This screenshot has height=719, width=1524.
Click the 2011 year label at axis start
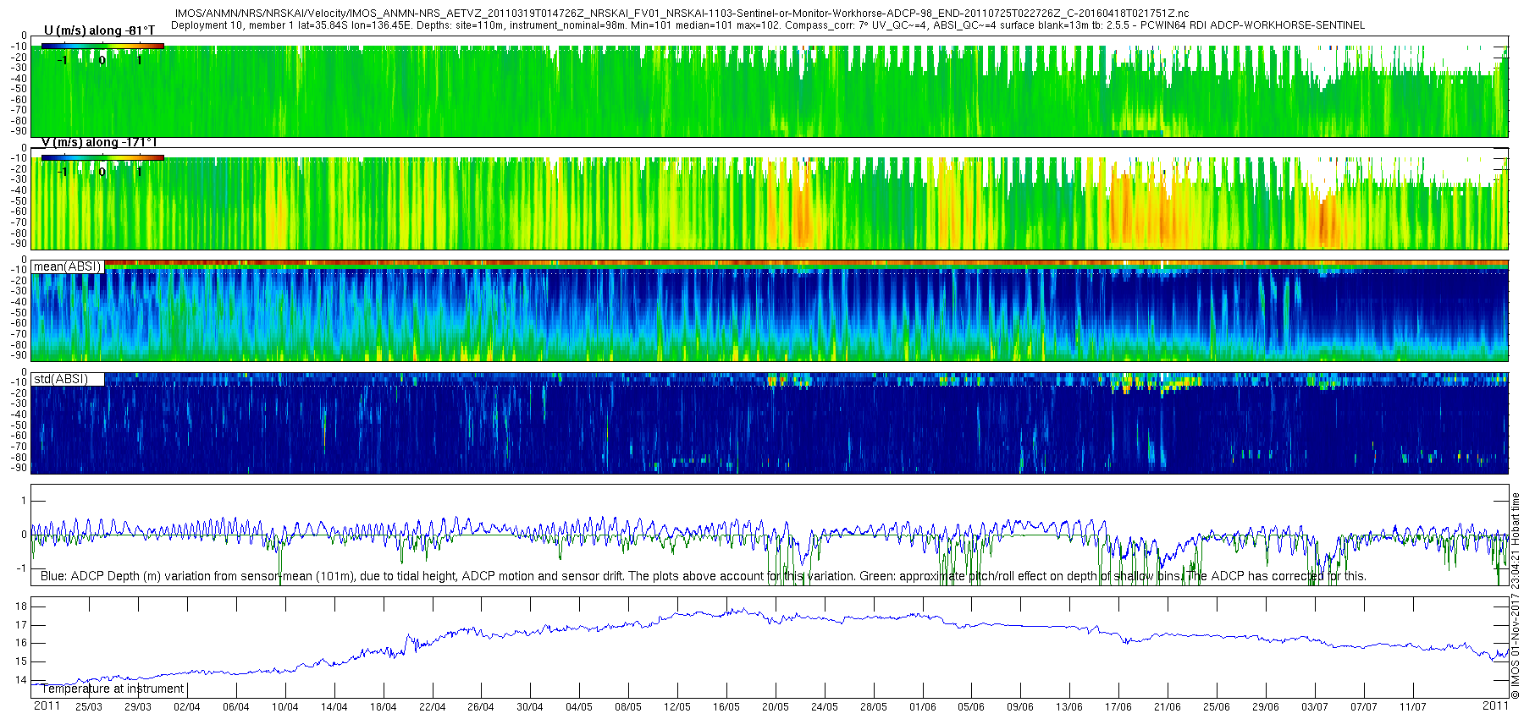coord(47,705)
